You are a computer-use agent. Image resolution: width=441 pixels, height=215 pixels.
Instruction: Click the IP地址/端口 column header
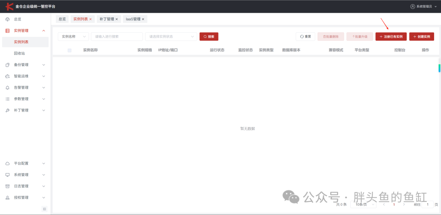[x=168, y=50]
